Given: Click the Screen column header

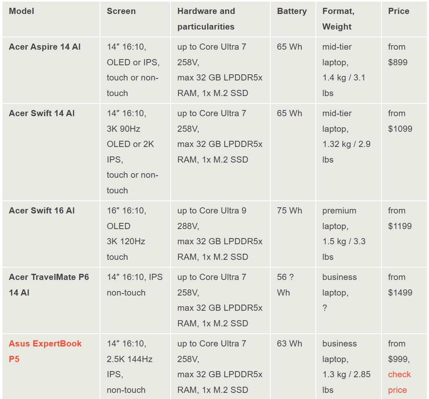Looking at the screenshot, I should click(121, 11).
